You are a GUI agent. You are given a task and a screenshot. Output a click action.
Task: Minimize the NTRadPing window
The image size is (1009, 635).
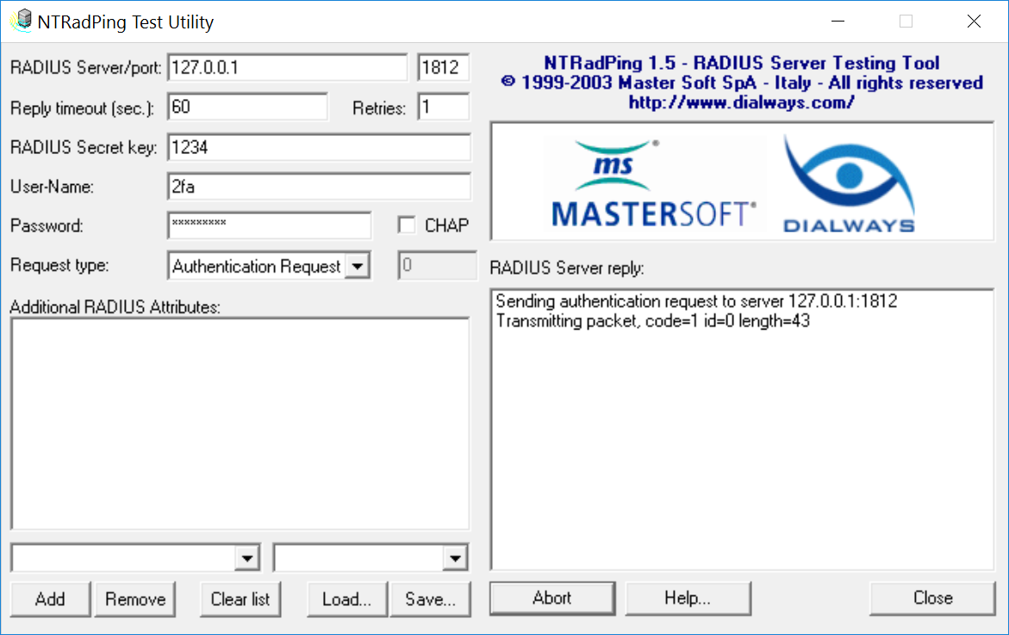click(838, 22)
